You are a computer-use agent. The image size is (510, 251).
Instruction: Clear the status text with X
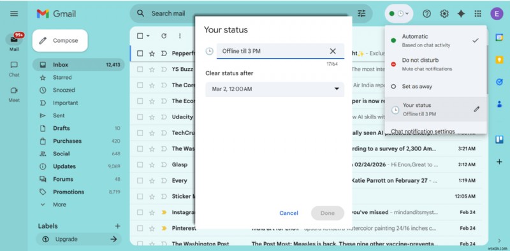click(333, 51)
